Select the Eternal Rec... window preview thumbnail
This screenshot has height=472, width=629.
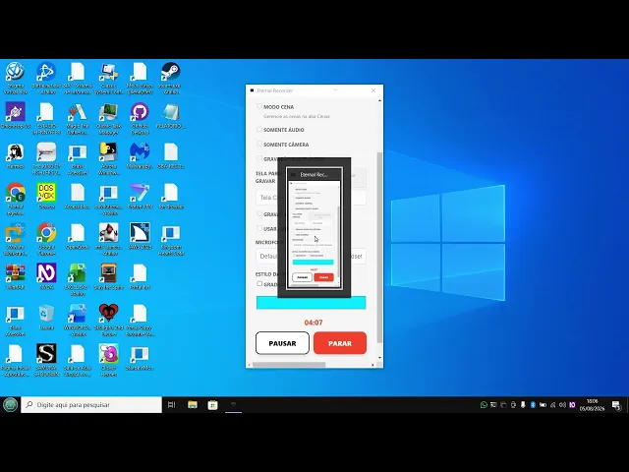point(314,227)
